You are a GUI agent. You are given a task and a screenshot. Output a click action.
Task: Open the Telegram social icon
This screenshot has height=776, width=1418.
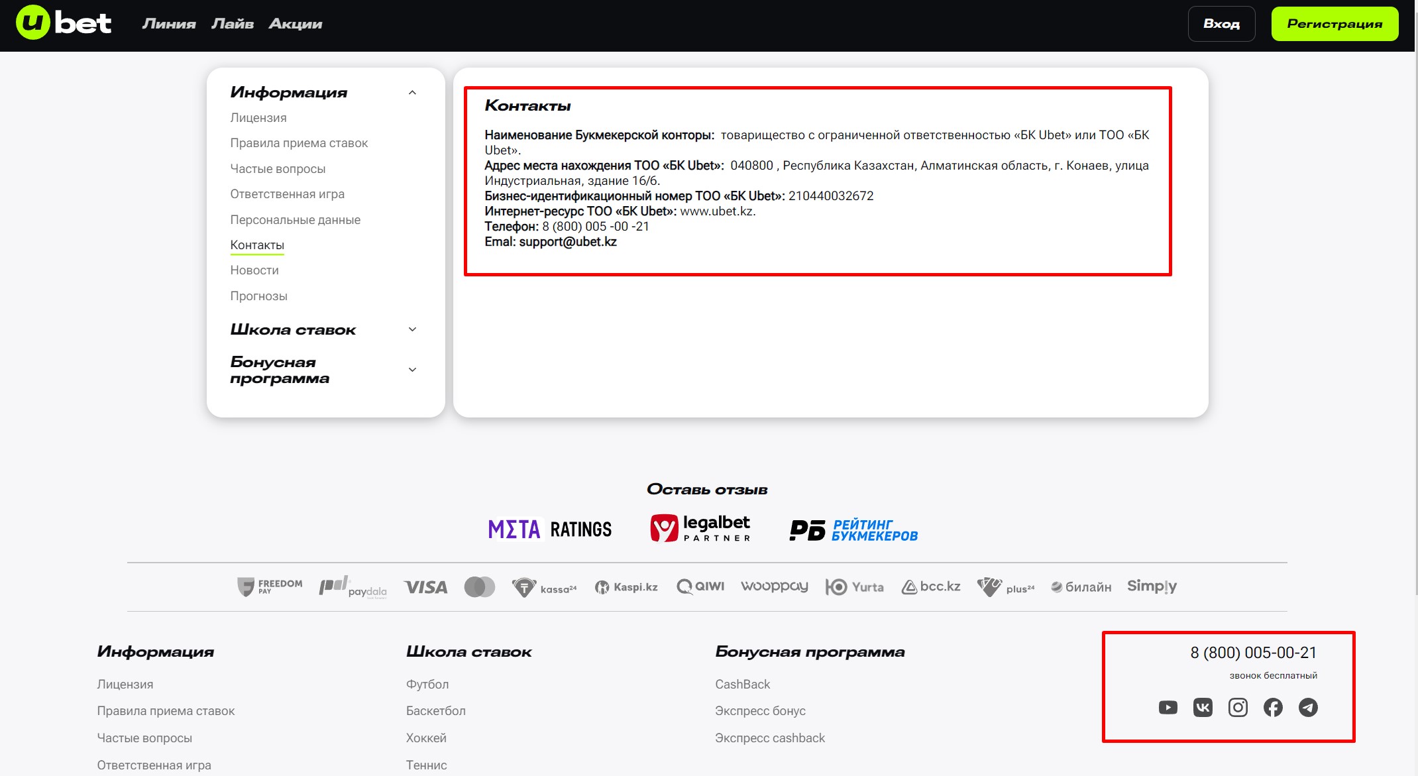coord(1308,708)
